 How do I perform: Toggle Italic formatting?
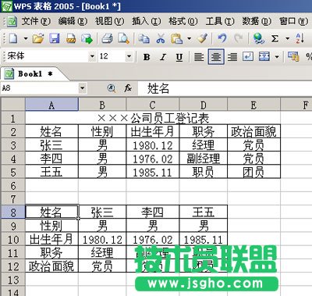pyautogui.click(x=163, y=56)
